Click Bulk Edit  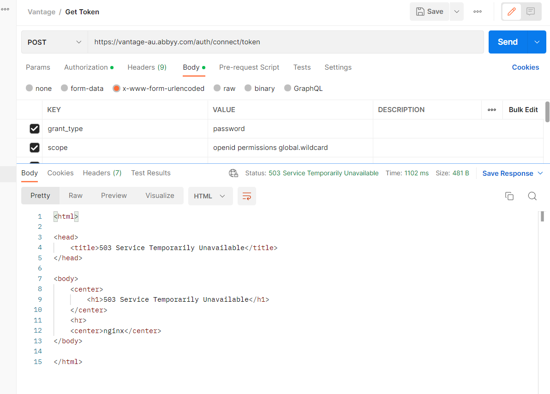(523, 110)
